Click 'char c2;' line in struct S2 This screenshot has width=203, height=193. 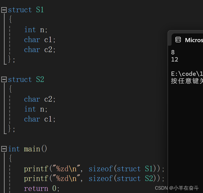(40, 99)
